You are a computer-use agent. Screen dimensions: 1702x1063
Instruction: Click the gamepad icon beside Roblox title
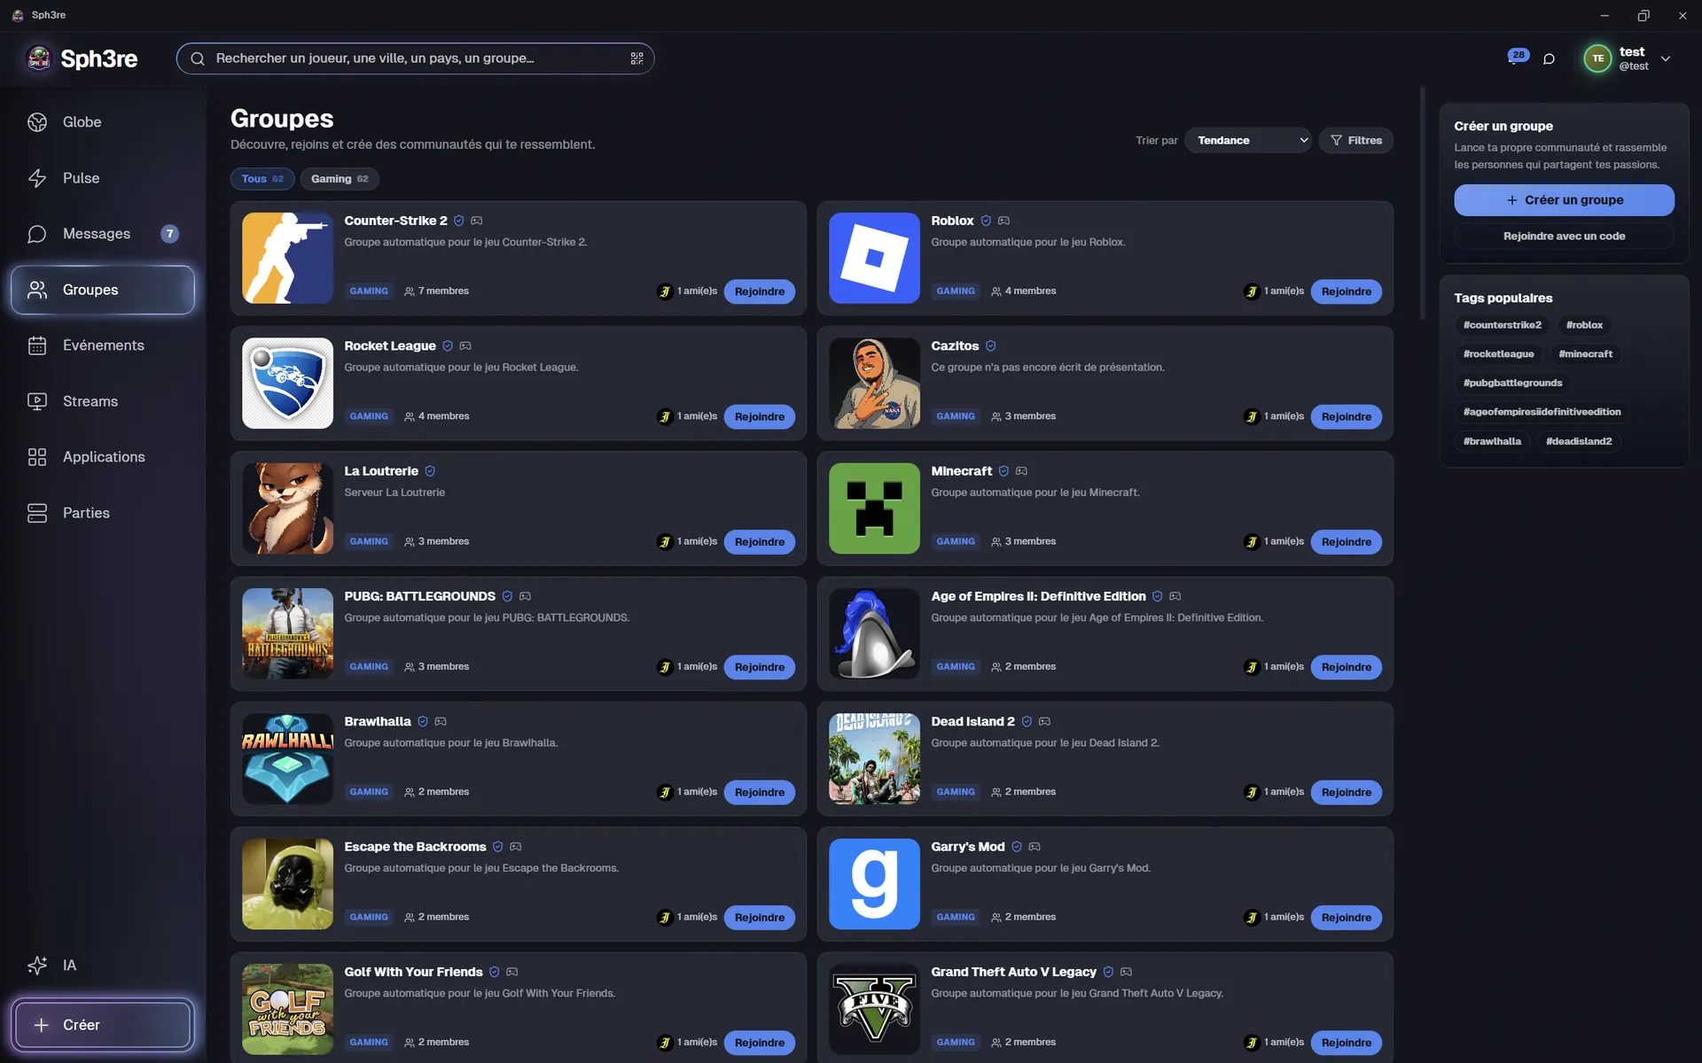point(1003,221)
